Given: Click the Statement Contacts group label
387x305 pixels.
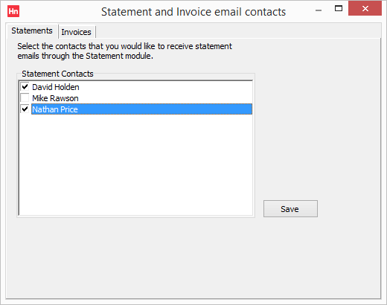Looking at the screenshot, I should [57, 74].
